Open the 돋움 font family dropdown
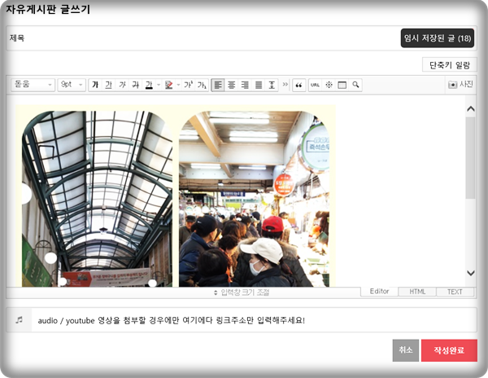 pos(33,85)
